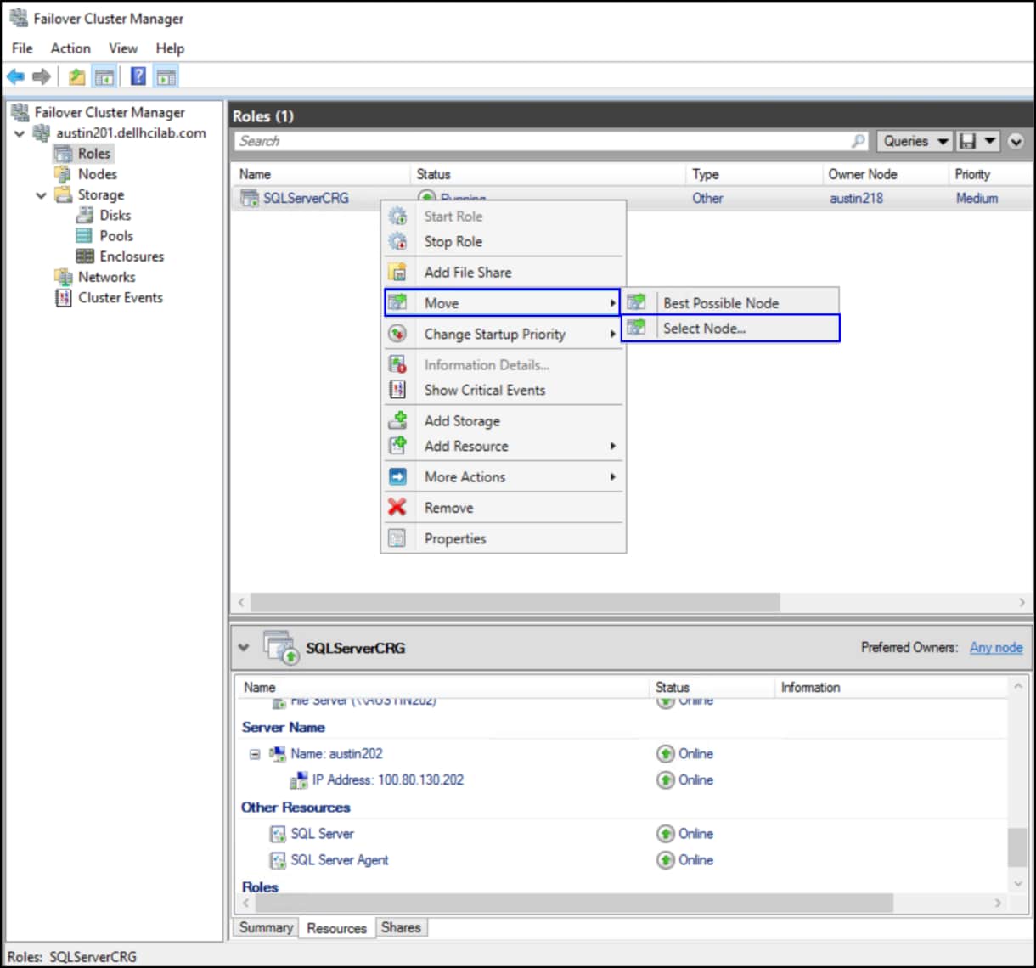
Task: Select IP Address: 100.80.130.202 resource
Action: (387, 780)
